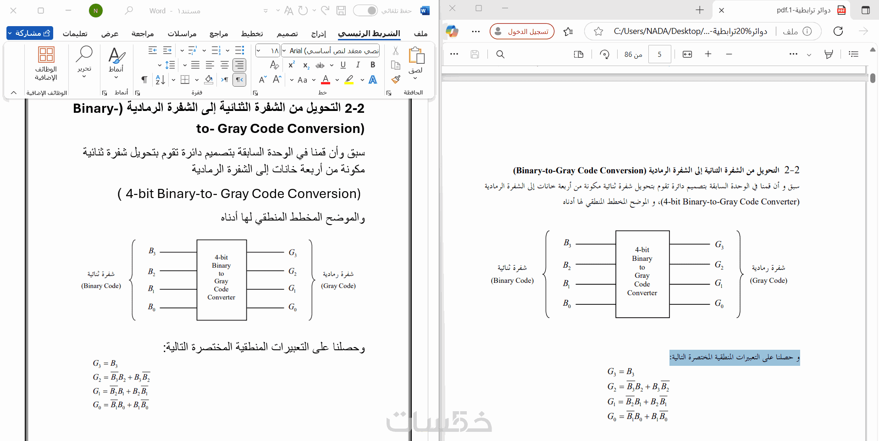Open the File (ملف) menu in Word
This screenshot has height=441, width=879.
pos(420,33)
